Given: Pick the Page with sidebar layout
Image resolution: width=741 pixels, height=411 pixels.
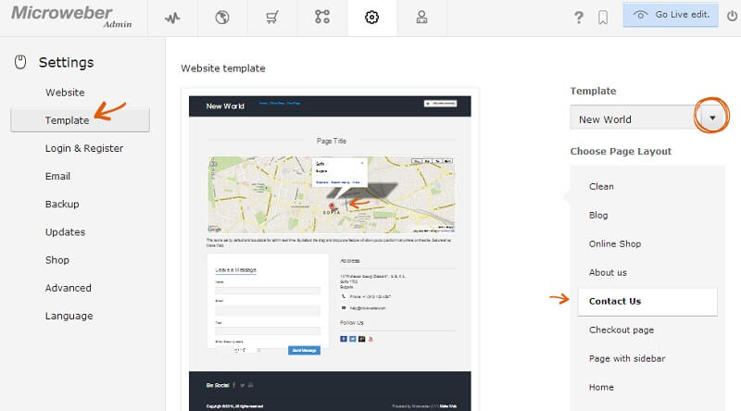Looking at the screenshot, I should (627, 358).
